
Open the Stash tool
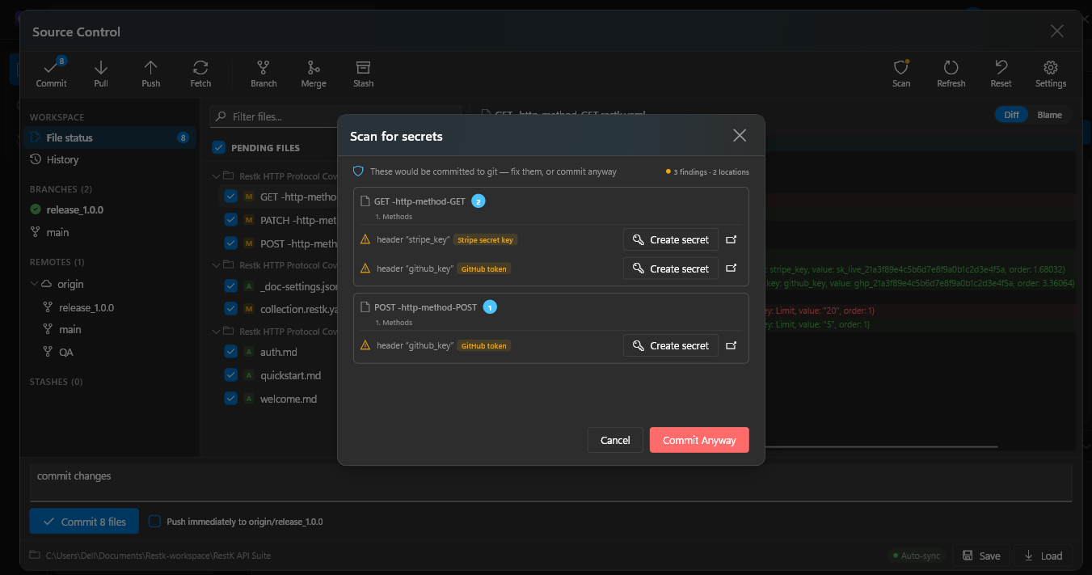tap(364, 73)
